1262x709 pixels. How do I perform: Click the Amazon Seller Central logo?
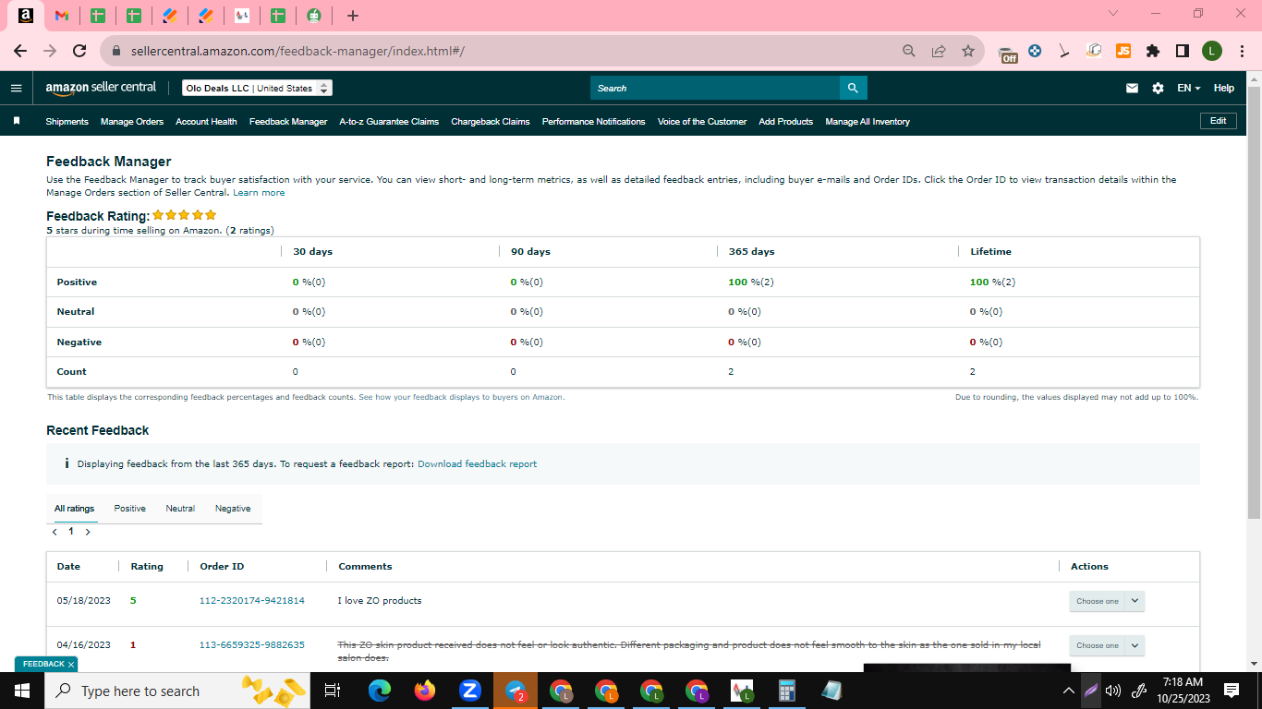[101, 88]
